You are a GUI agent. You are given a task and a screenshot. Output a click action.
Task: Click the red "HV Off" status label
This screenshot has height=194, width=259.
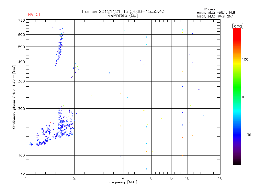pyautogui.click(x=35, y=15)
